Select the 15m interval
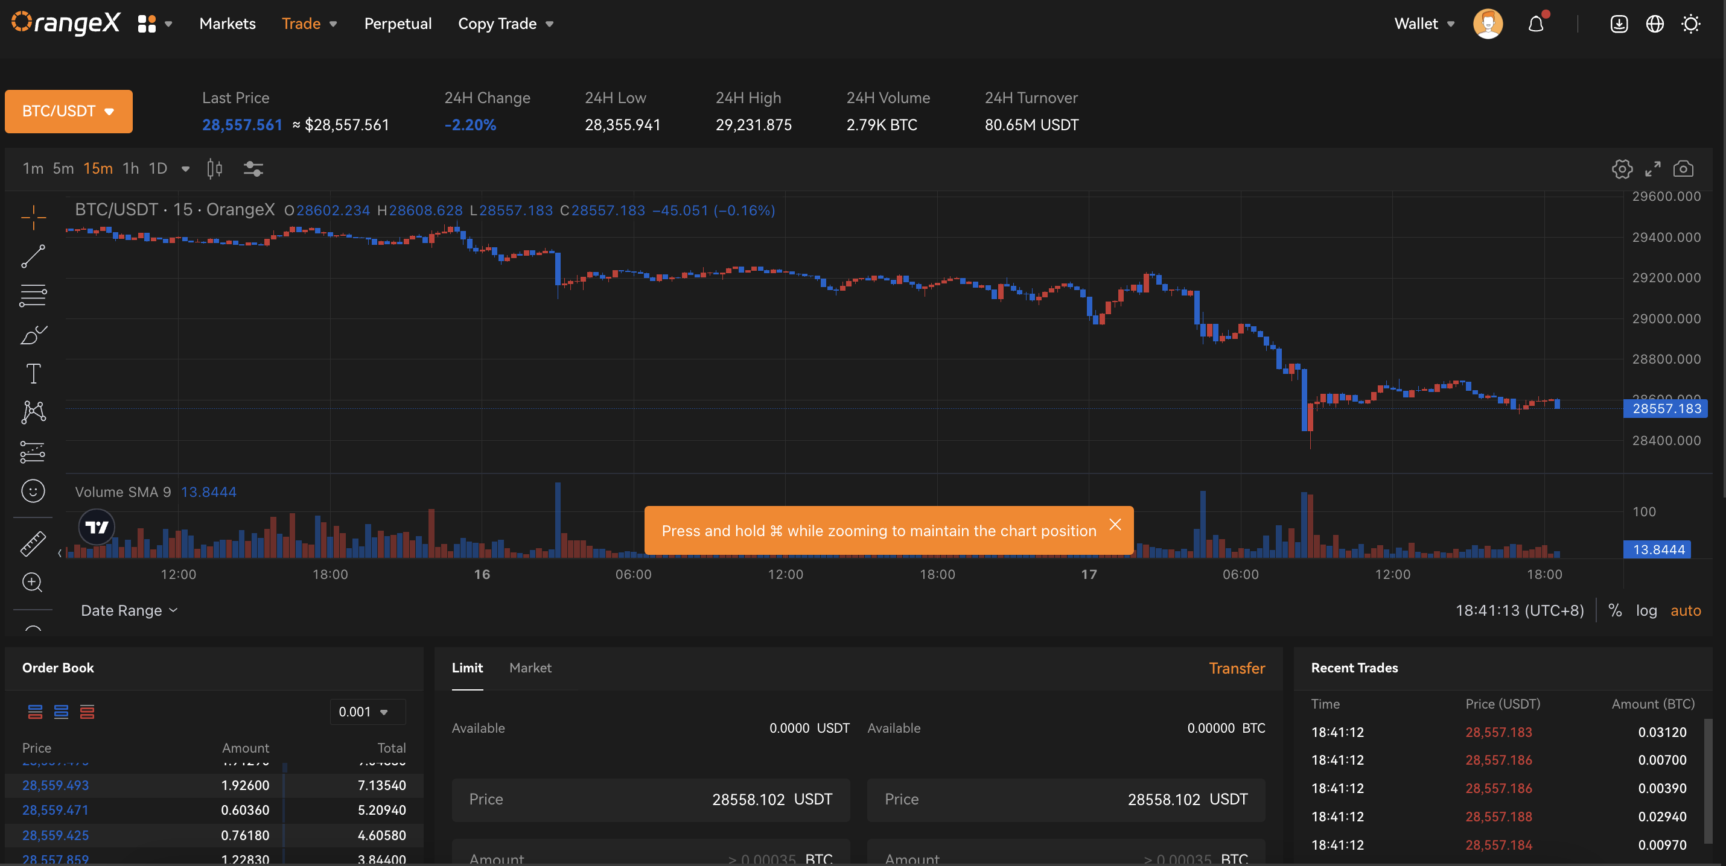This screenshot has height=866, width=1726. (x=98, y=168)
